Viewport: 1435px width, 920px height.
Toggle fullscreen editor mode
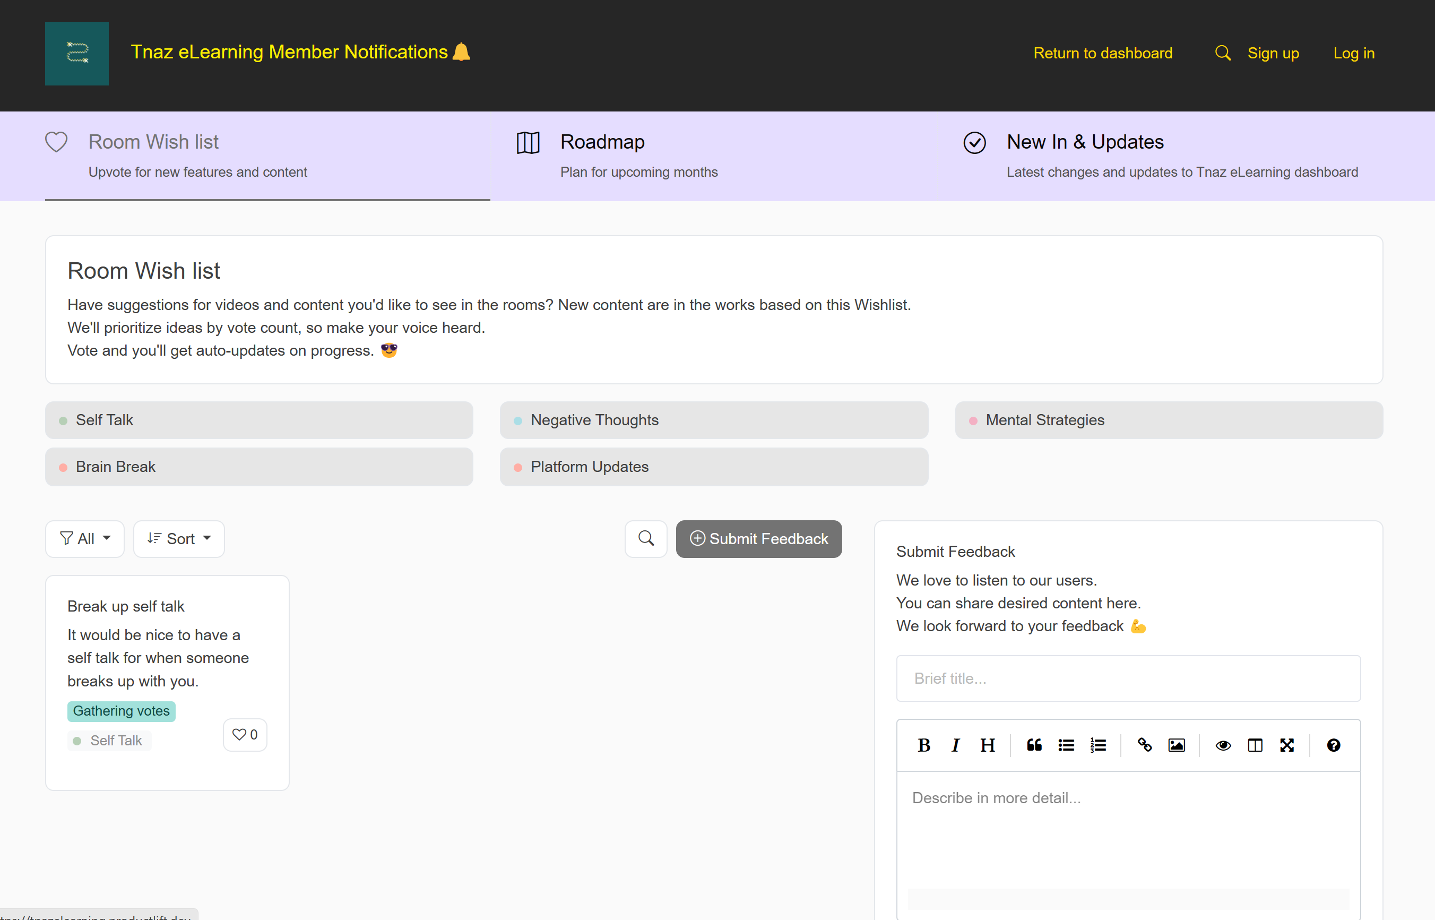tap(1287, 745)
